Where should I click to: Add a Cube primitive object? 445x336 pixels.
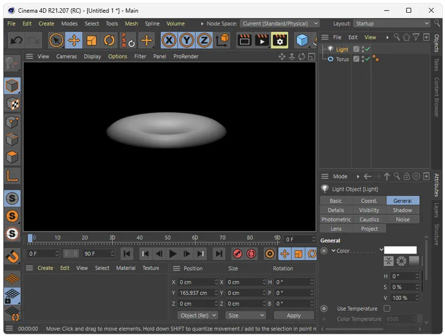(x=302, y=40)
